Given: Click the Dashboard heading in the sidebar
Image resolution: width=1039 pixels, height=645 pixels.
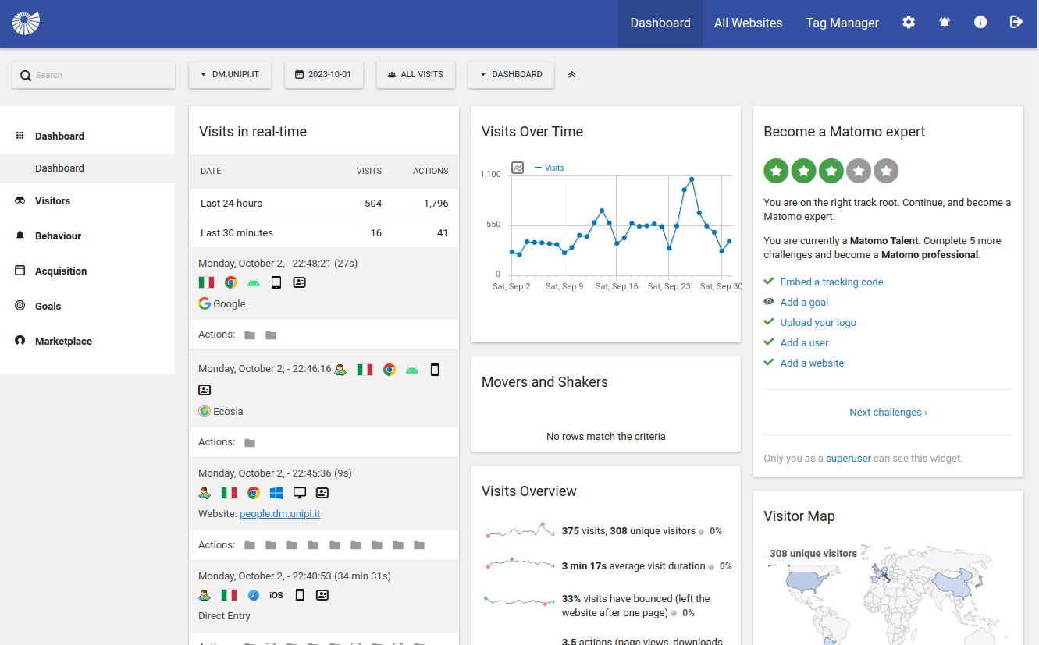Looking at the screenshot, I should click(59, 136).
